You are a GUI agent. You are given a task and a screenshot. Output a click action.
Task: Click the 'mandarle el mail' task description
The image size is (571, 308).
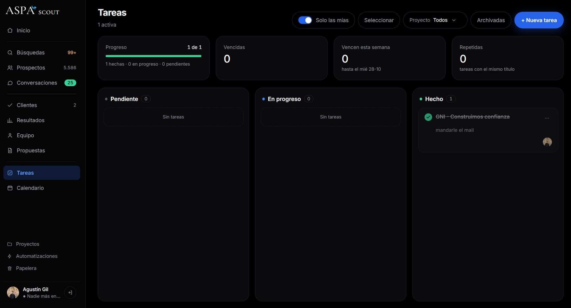point(455,130)
